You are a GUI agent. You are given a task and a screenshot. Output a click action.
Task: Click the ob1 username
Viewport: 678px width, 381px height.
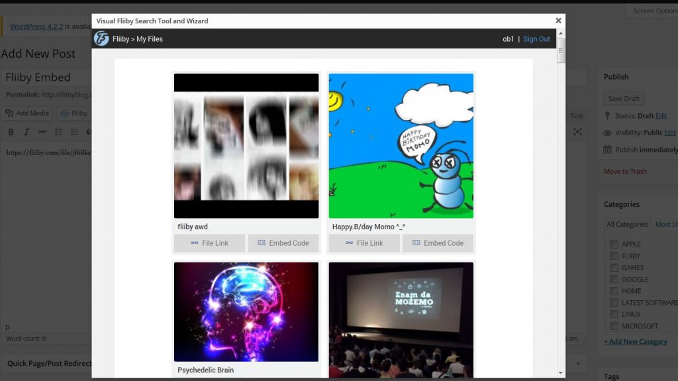[x=508, y=39]
